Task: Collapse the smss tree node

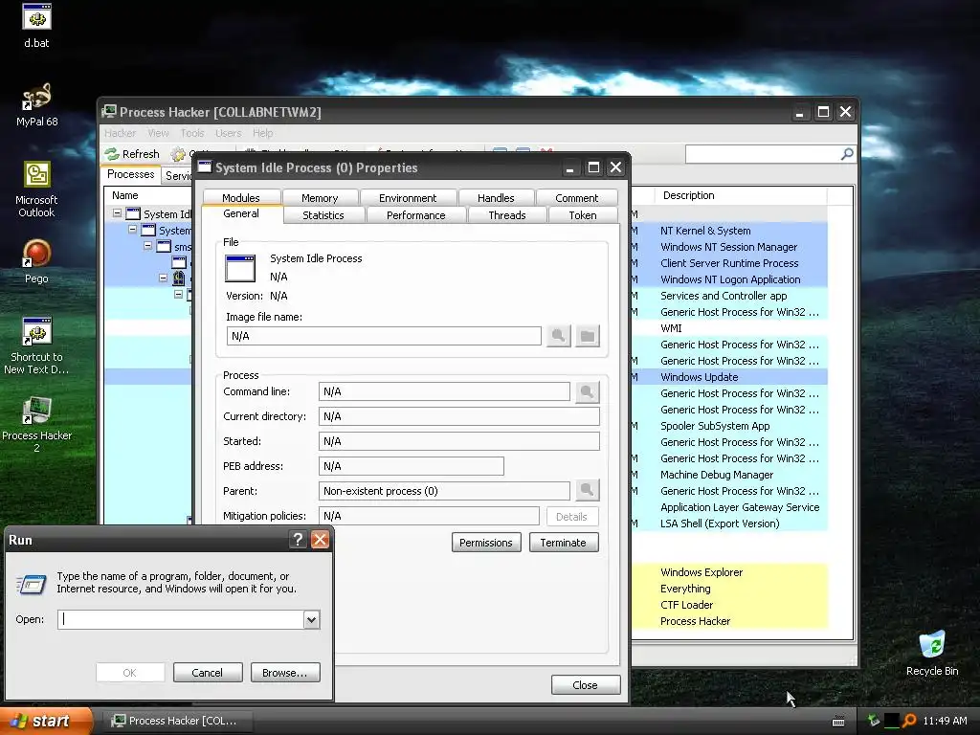Action: (x=148, y=246)
